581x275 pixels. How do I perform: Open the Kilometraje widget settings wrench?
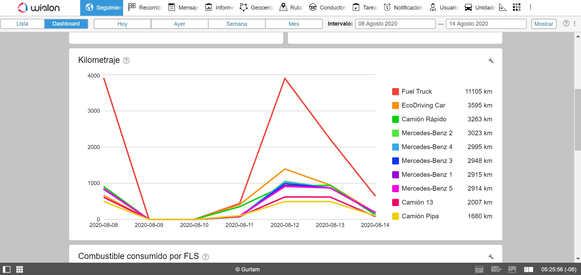pos(491,61)
